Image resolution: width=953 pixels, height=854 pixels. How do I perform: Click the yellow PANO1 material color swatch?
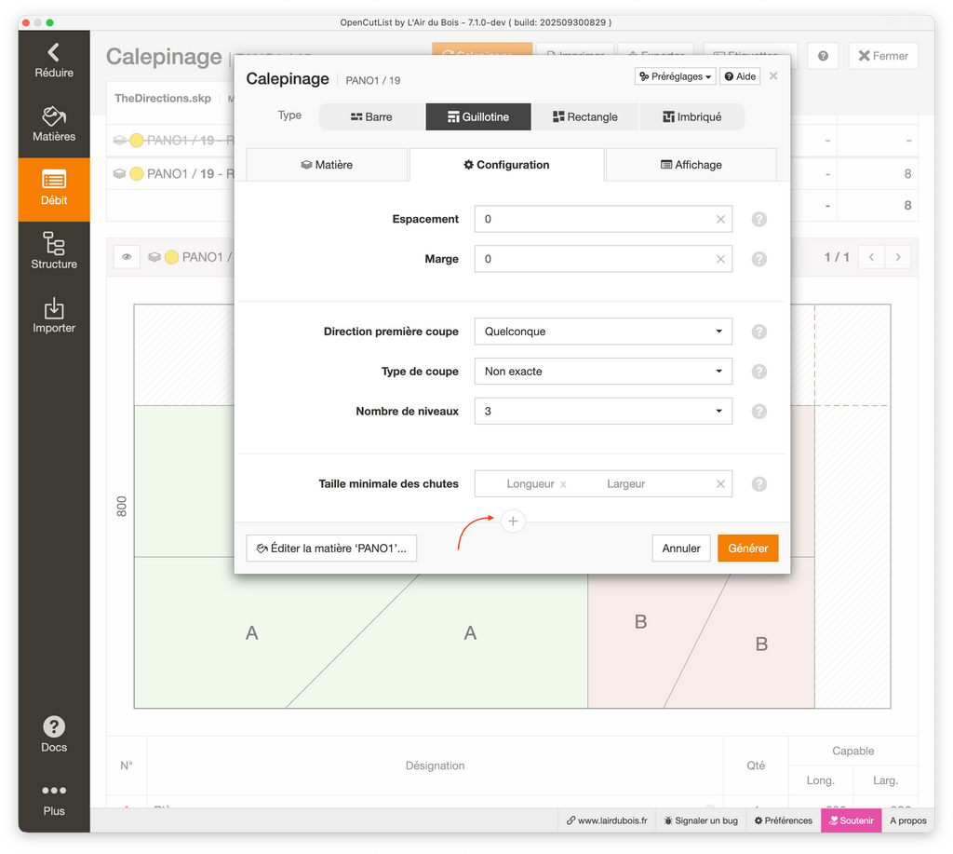pyautogui.click(x=171, y=257)
